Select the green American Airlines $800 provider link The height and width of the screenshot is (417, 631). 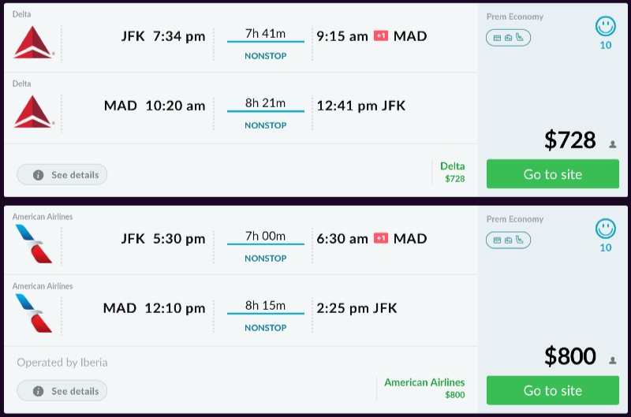424,388
